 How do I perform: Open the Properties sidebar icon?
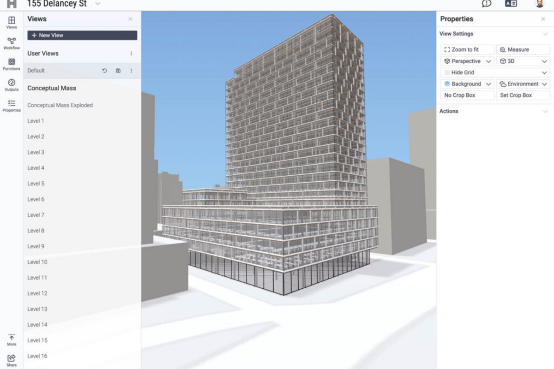(x=12, y=106)
